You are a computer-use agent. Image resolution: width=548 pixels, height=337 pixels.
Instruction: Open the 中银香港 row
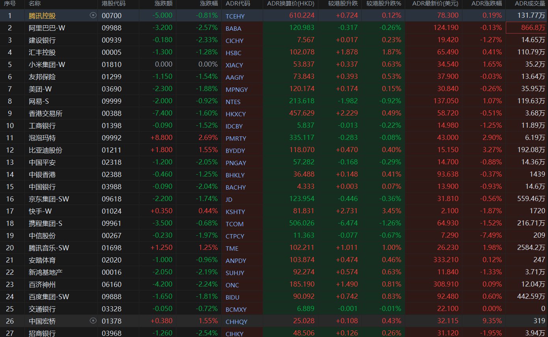[x=274, y=175]
